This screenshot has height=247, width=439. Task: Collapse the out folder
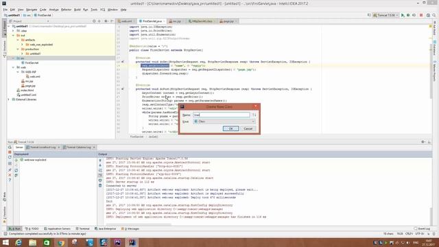(13, 36)
